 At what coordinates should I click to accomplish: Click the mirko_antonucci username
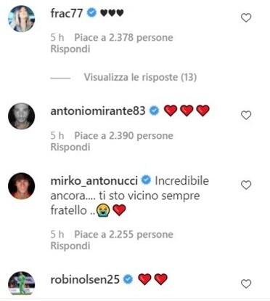[94, 181]
